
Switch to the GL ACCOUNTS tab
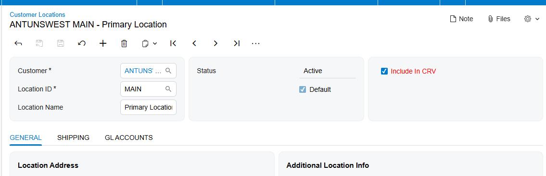(x=129, y=138)
